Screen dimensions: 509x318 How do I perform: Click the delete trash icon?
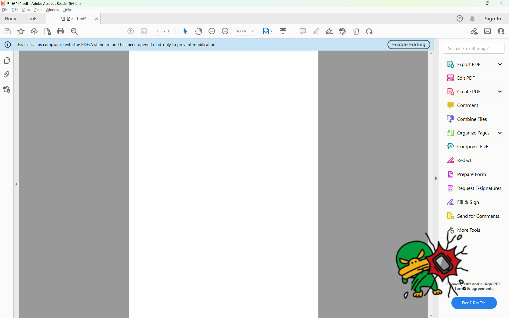click(x=356, y=31)
